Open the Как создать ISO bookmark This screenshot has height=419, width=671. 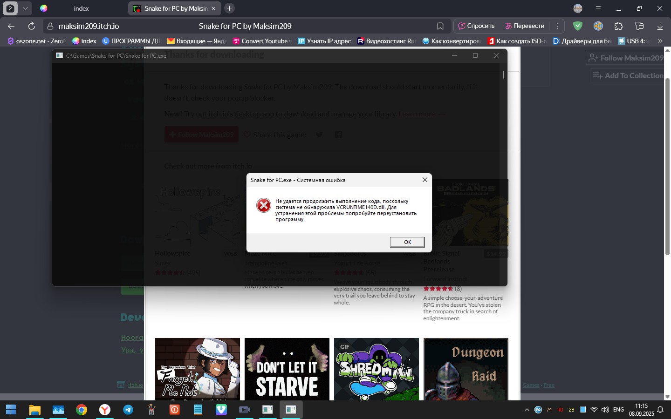(x=517, y=41)
